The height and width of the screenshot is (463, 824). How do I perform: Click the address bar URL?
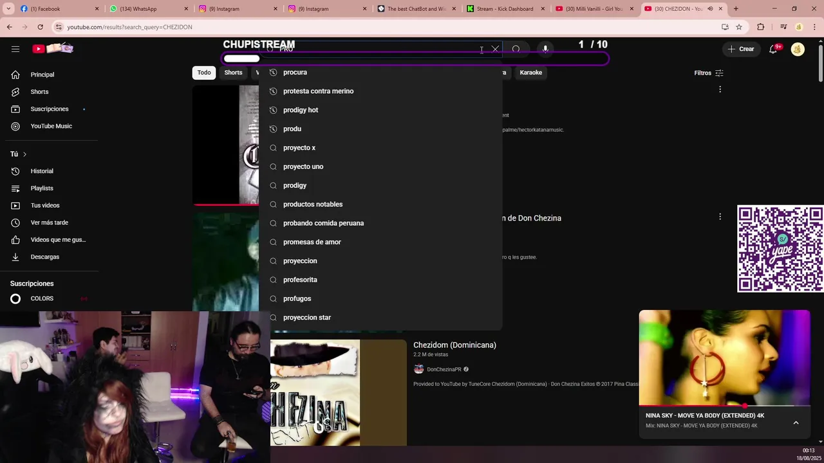pyautogui.click(x=129, y=27)
